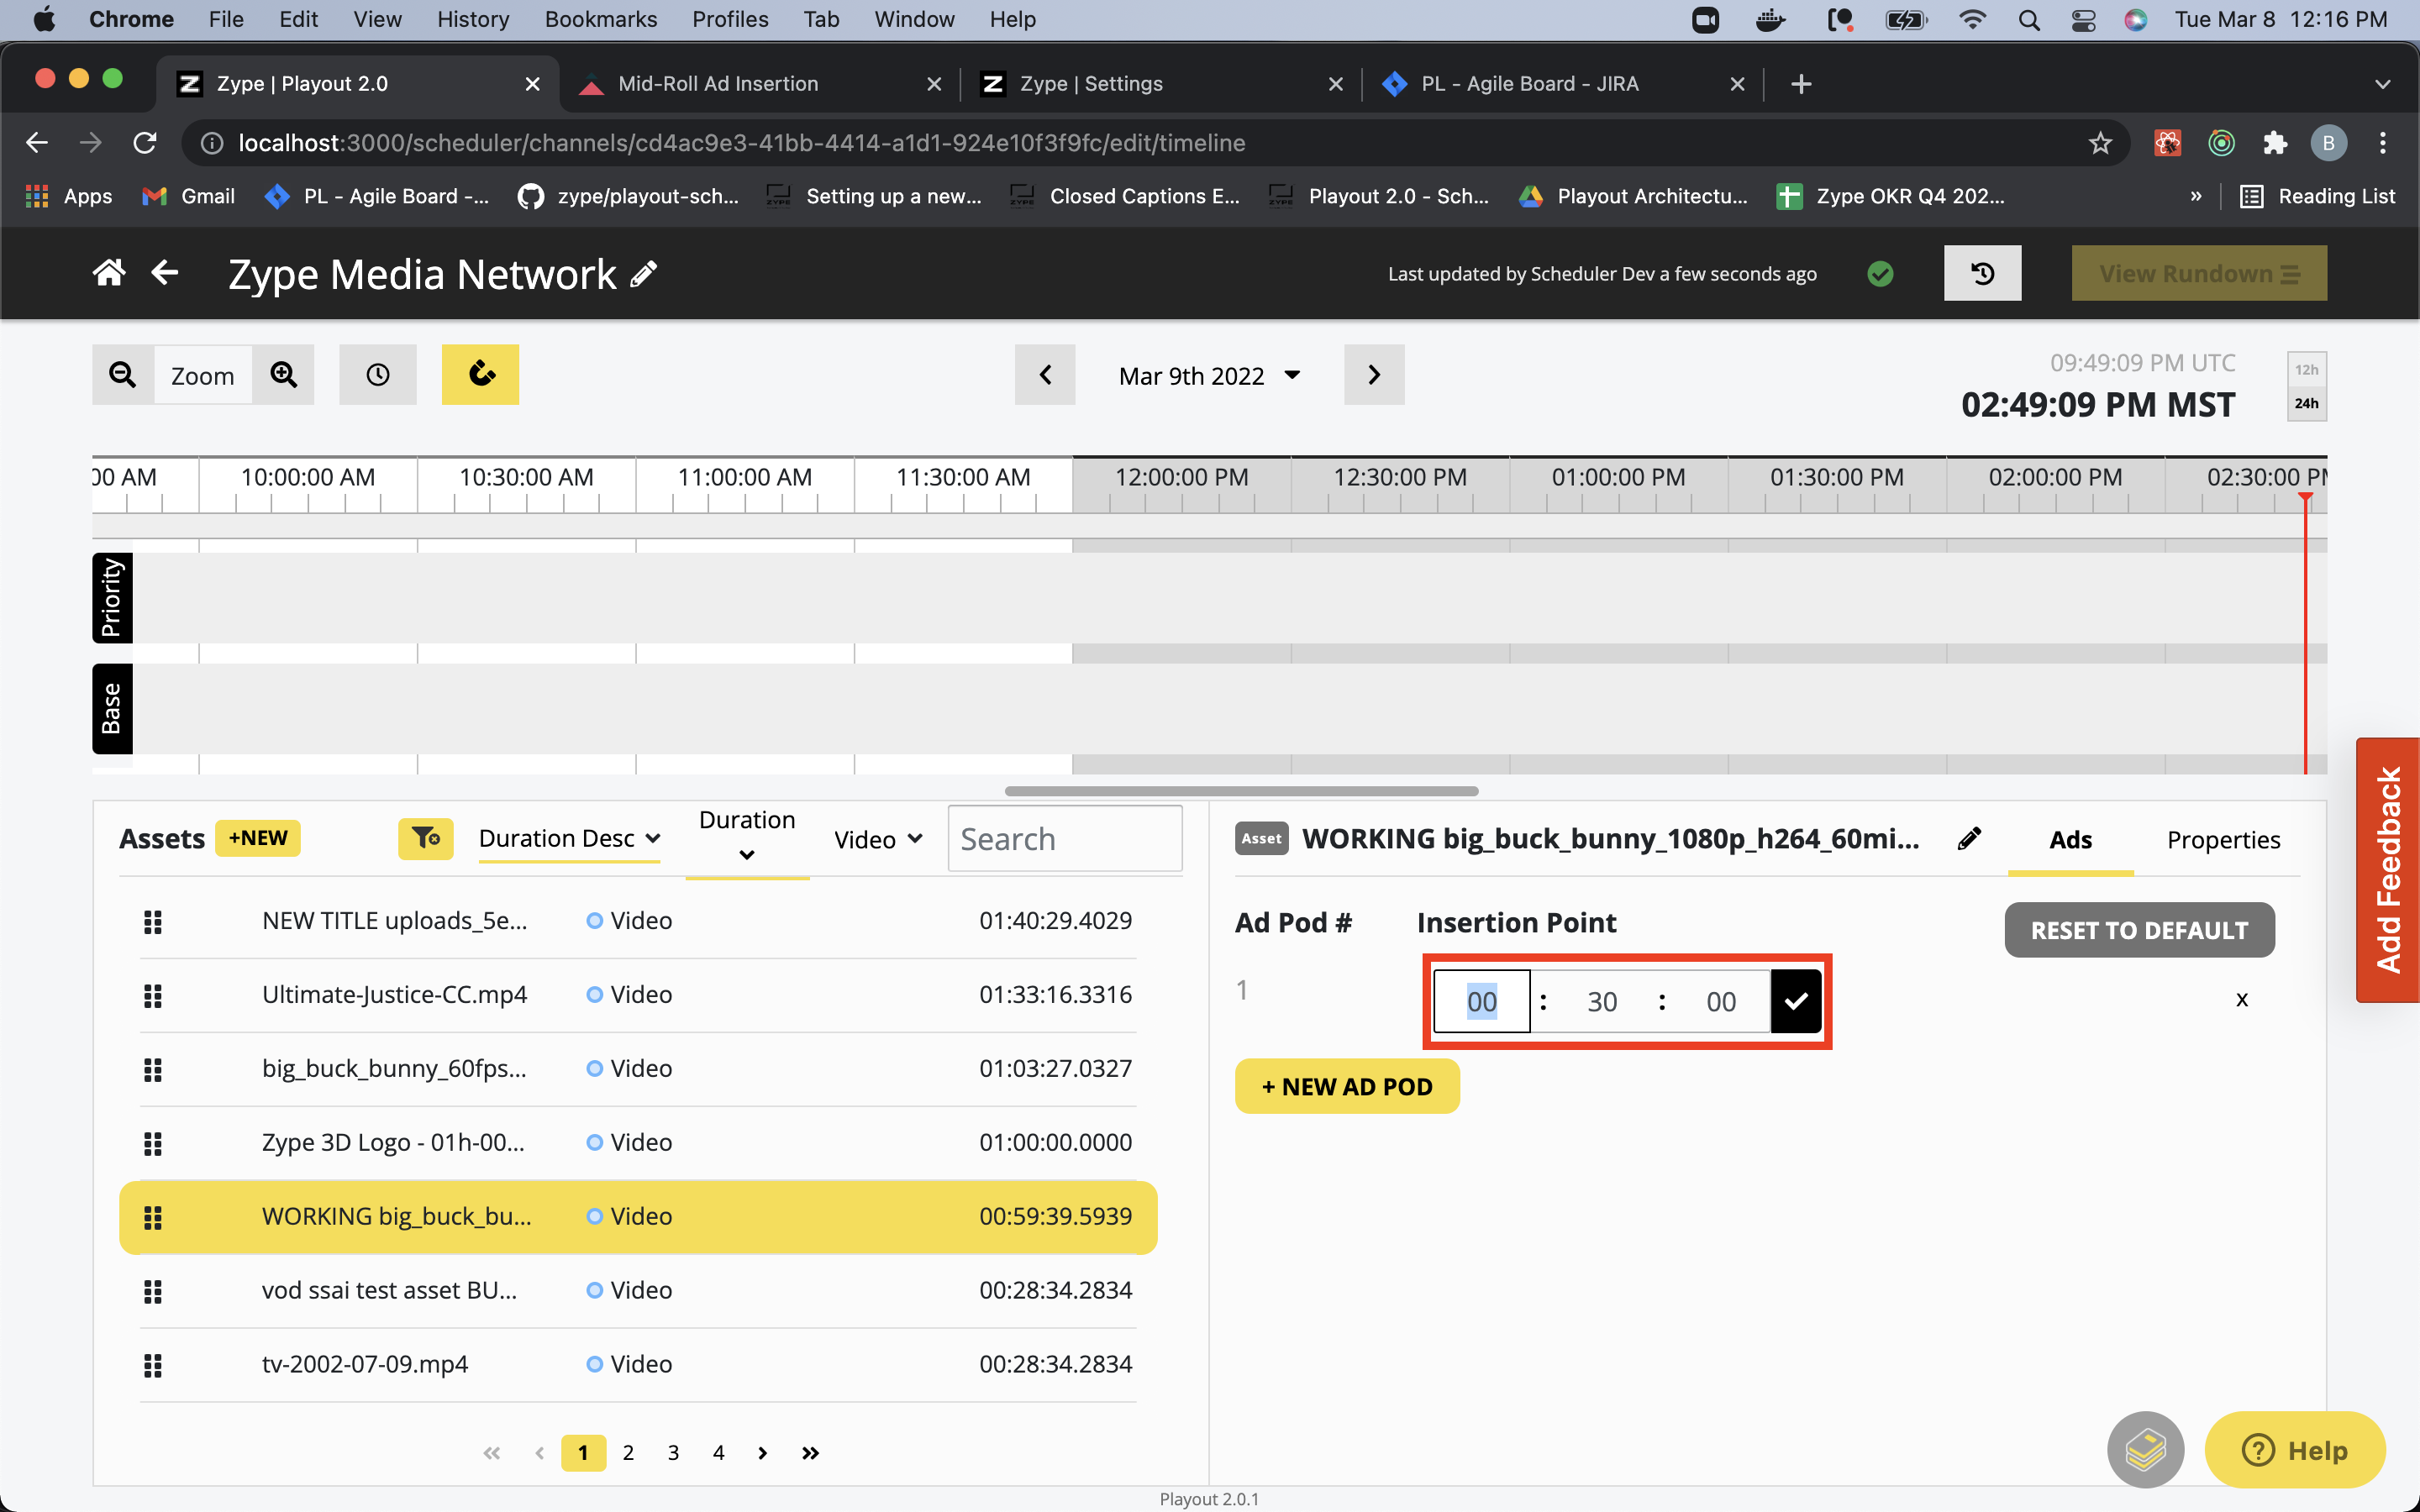
Task: Switch clock to 12h format
Action: coord(2306,370)
